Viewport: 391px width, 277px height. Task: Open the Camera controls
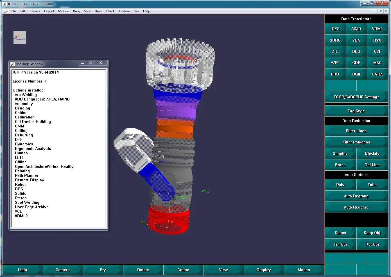[63, 270]
